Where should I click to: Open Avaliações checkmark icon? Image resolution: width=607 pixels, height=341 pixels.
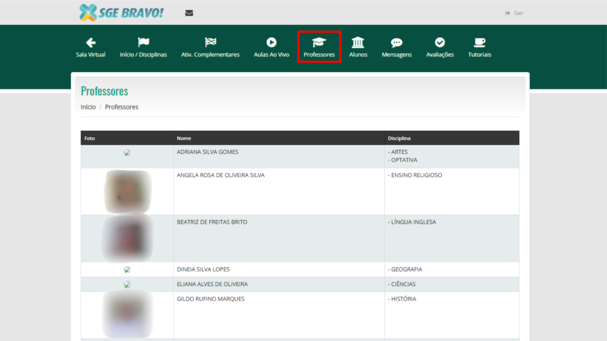click(440, 43)
